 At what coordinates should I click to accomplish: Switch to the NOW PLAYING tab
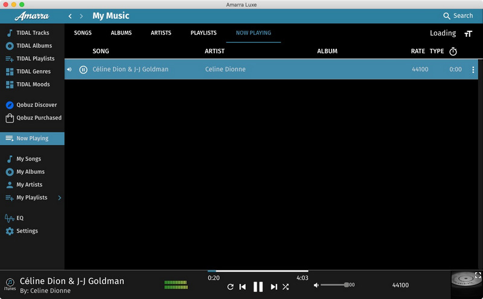coord(253,33)
